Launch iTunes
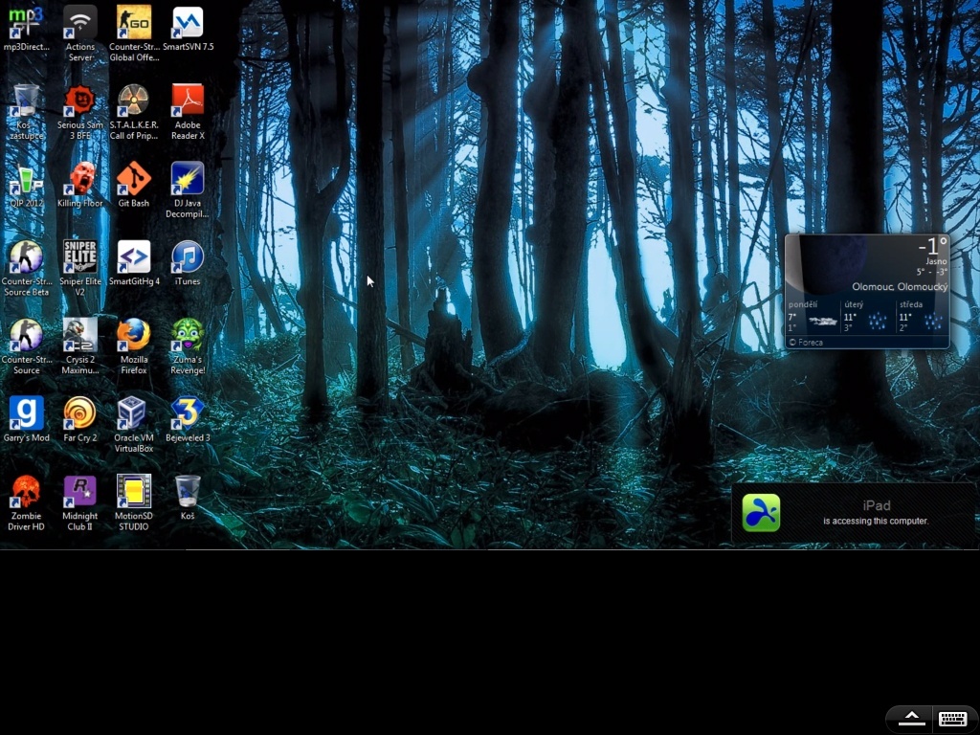The width and height of the screenshot is (980, 735). [x=187, y=258]
